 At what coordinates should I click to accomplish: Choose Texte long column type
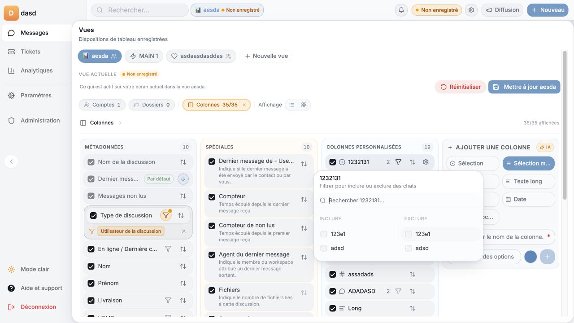click(x=528, y=181)
